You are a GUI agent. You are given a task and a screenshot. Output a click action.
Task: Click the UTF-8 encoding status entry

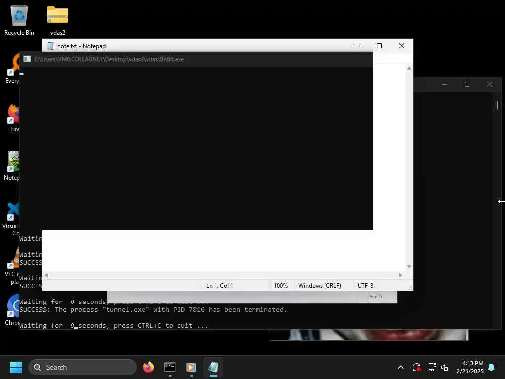(365, 286)
